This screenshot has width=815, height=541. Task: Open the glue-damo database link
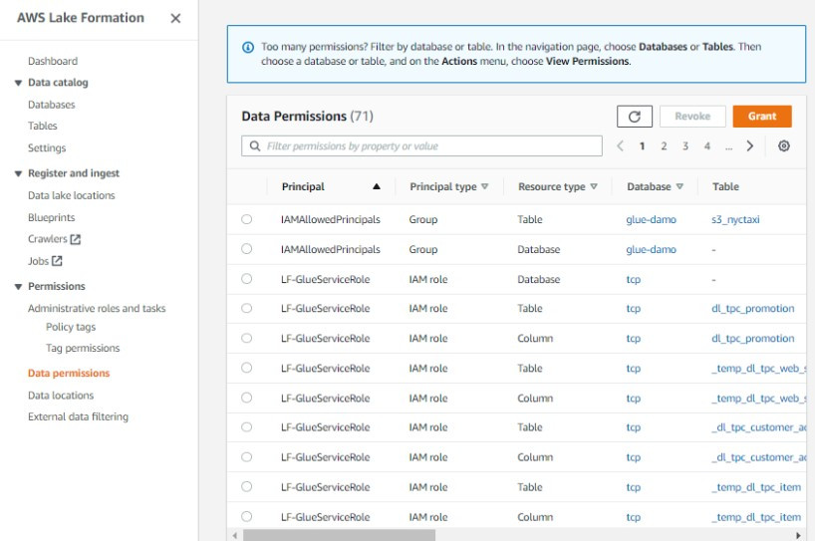(x=651, y=219)
